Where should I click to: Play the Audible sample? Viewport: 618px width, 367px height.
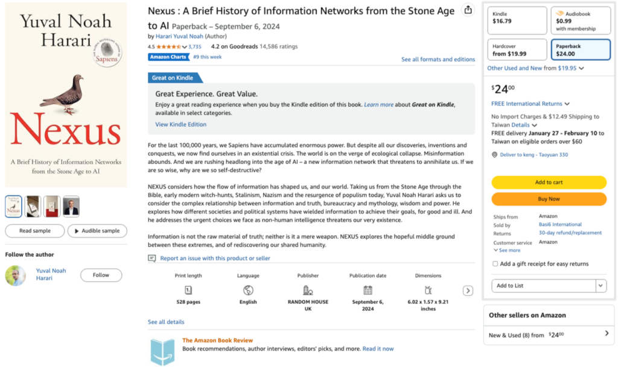(97, 231)
